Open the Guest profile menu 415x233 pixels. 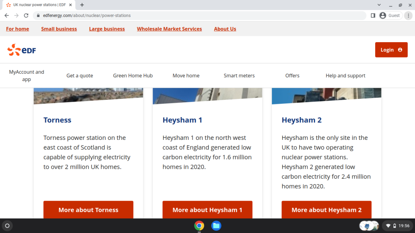pos(391,16)
